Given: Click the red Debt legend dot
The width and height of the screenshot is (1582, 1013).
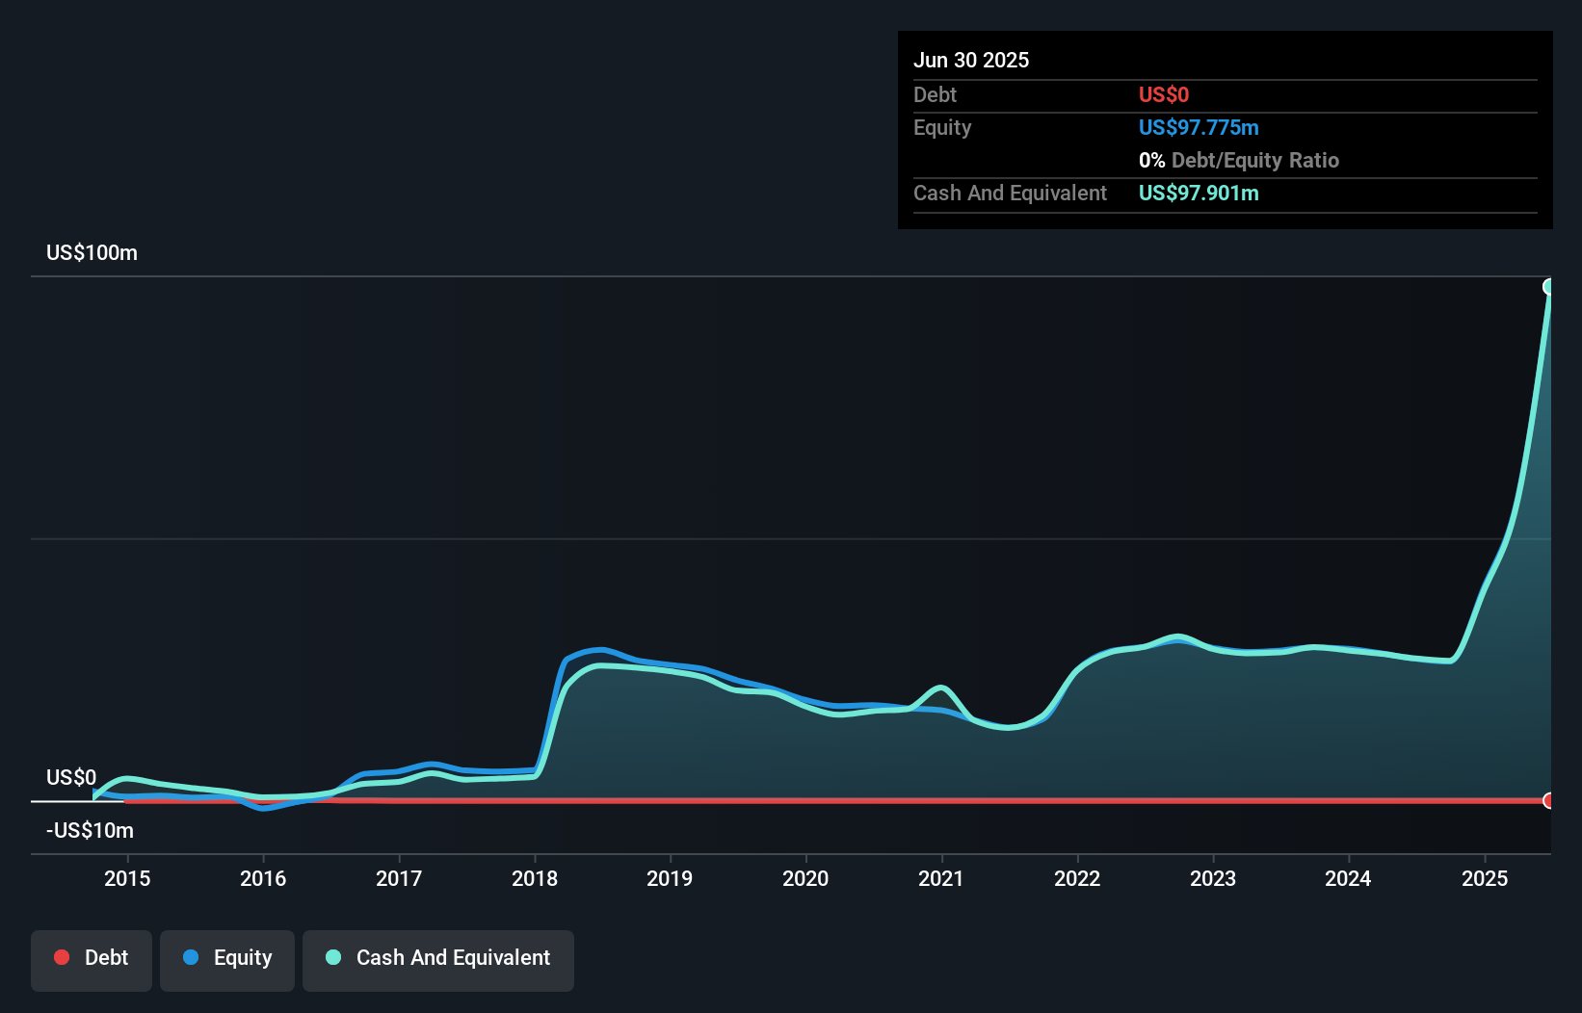Looking at the screenshot, I should (62, 957).
